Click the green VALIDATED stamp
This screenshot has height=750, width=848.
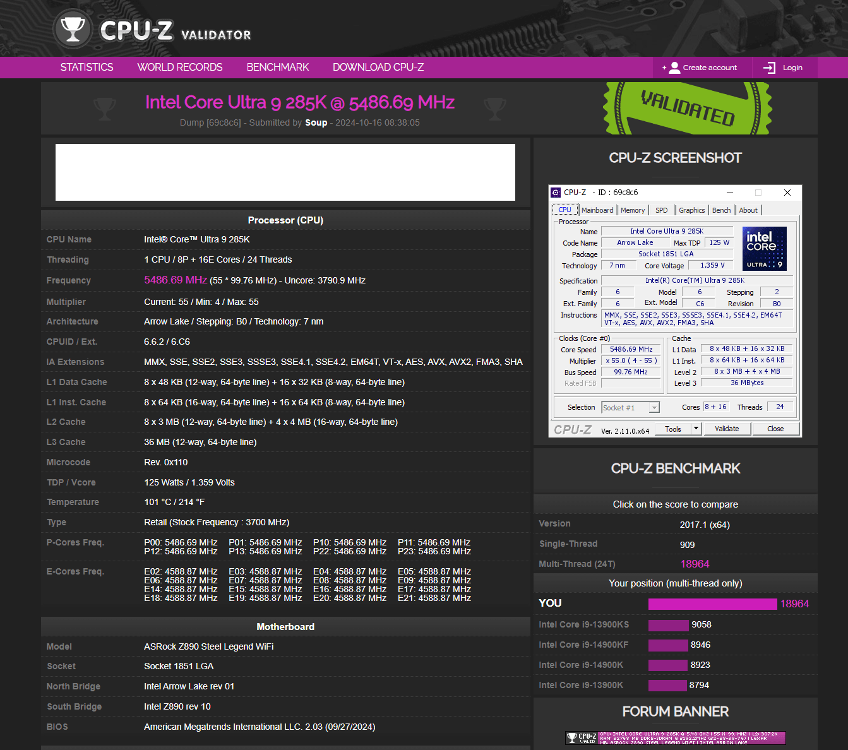[x=688, y=109]
